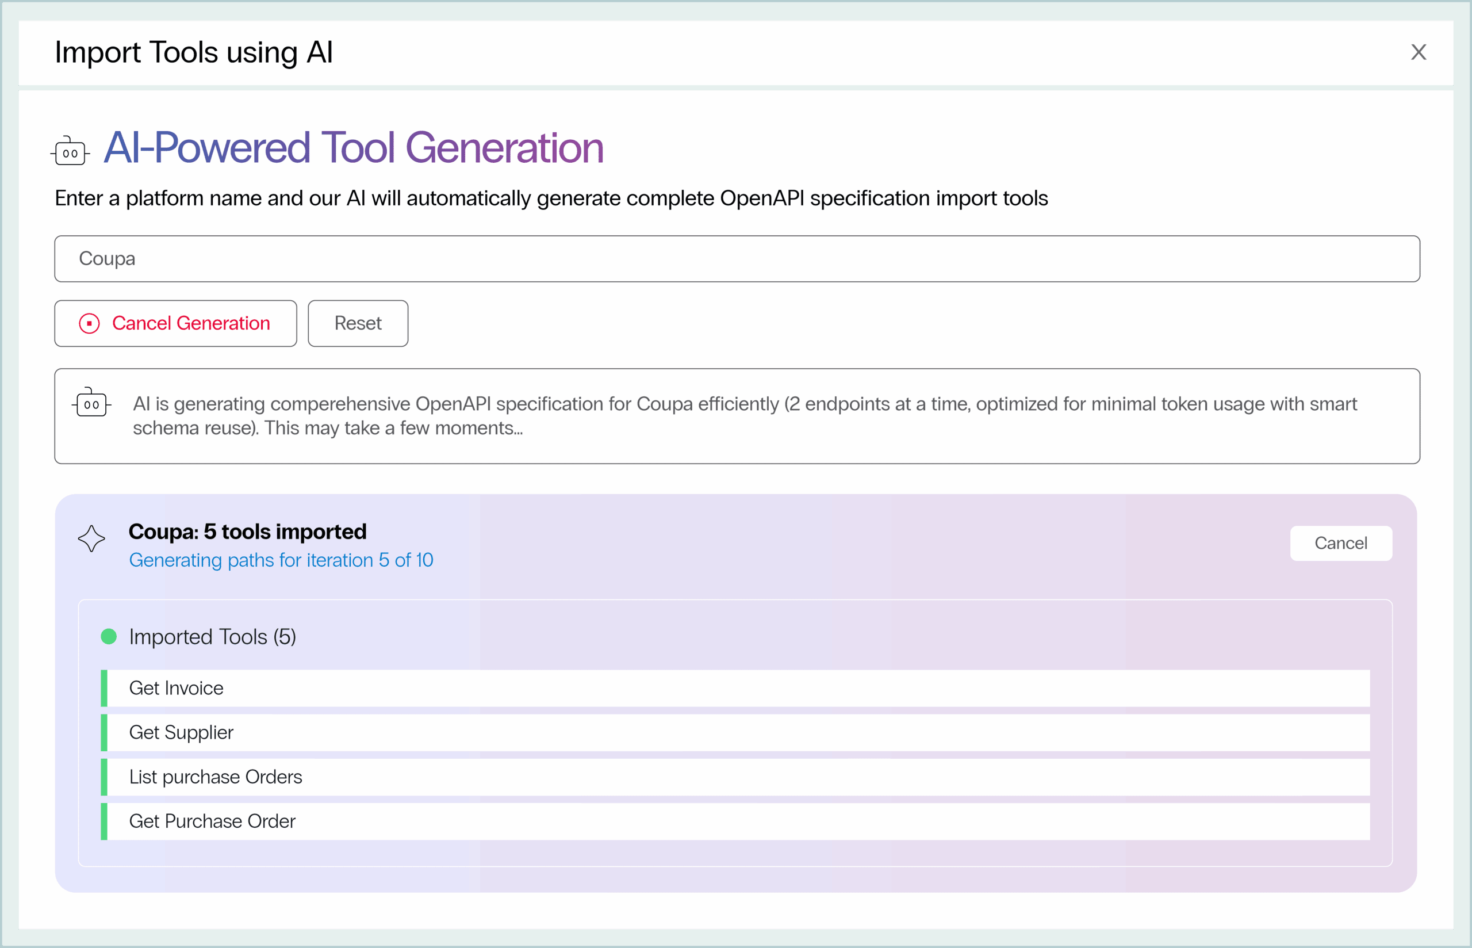
Task: Click the robot icon in the generation status message
Action: pos(91,403)
